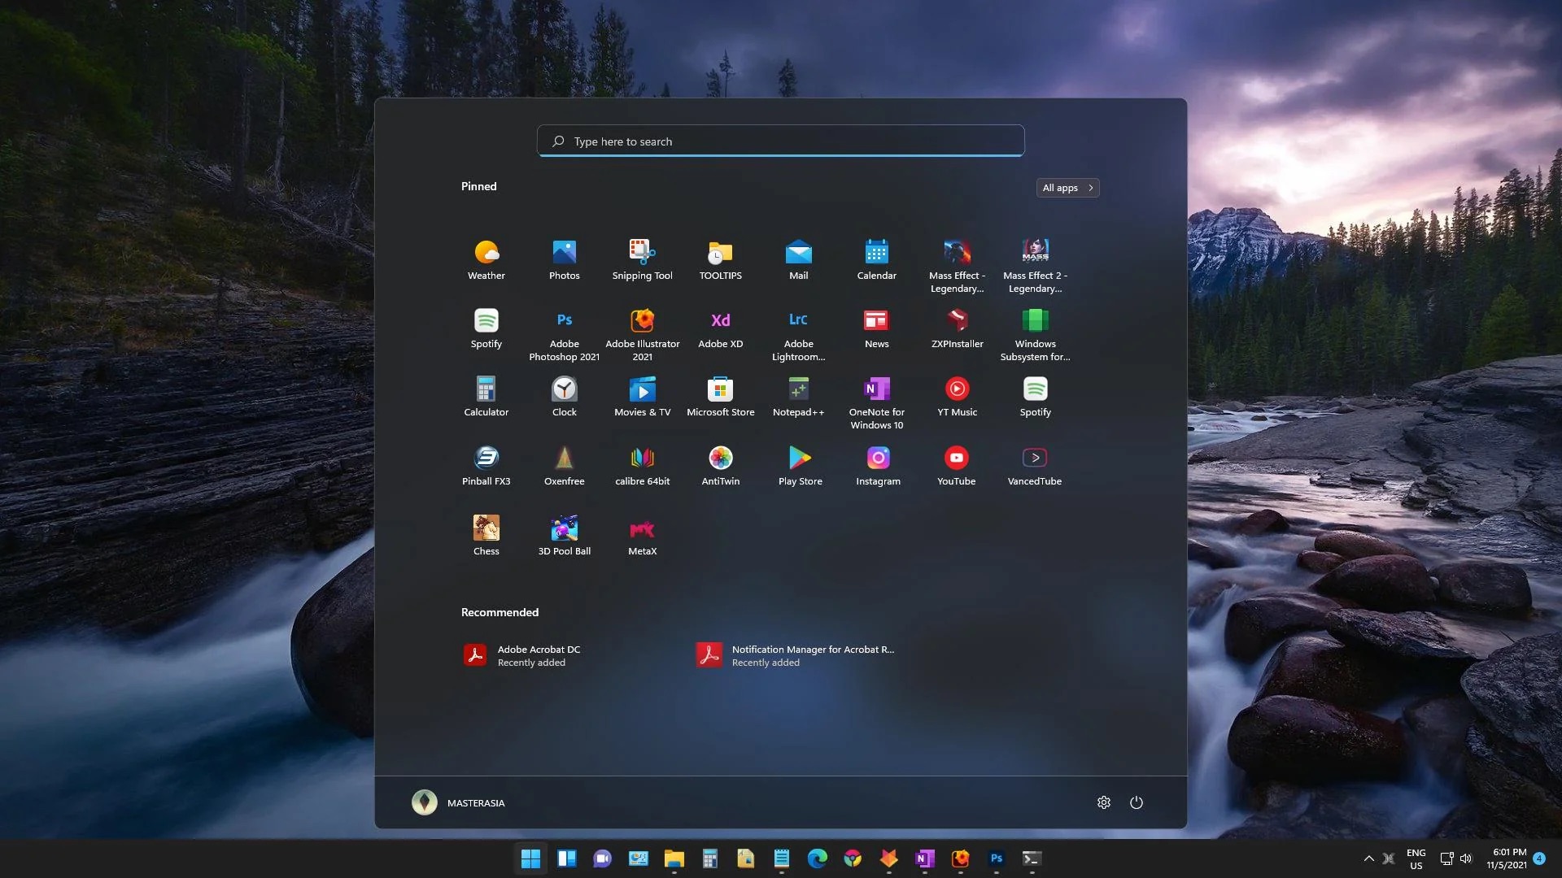Open the Chat icon on taskbar

coord(603,858)
